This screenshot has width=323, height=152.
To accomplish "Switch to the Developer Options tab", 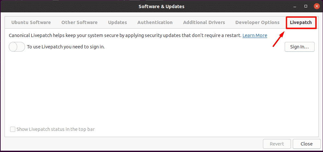I will point(257,22).
